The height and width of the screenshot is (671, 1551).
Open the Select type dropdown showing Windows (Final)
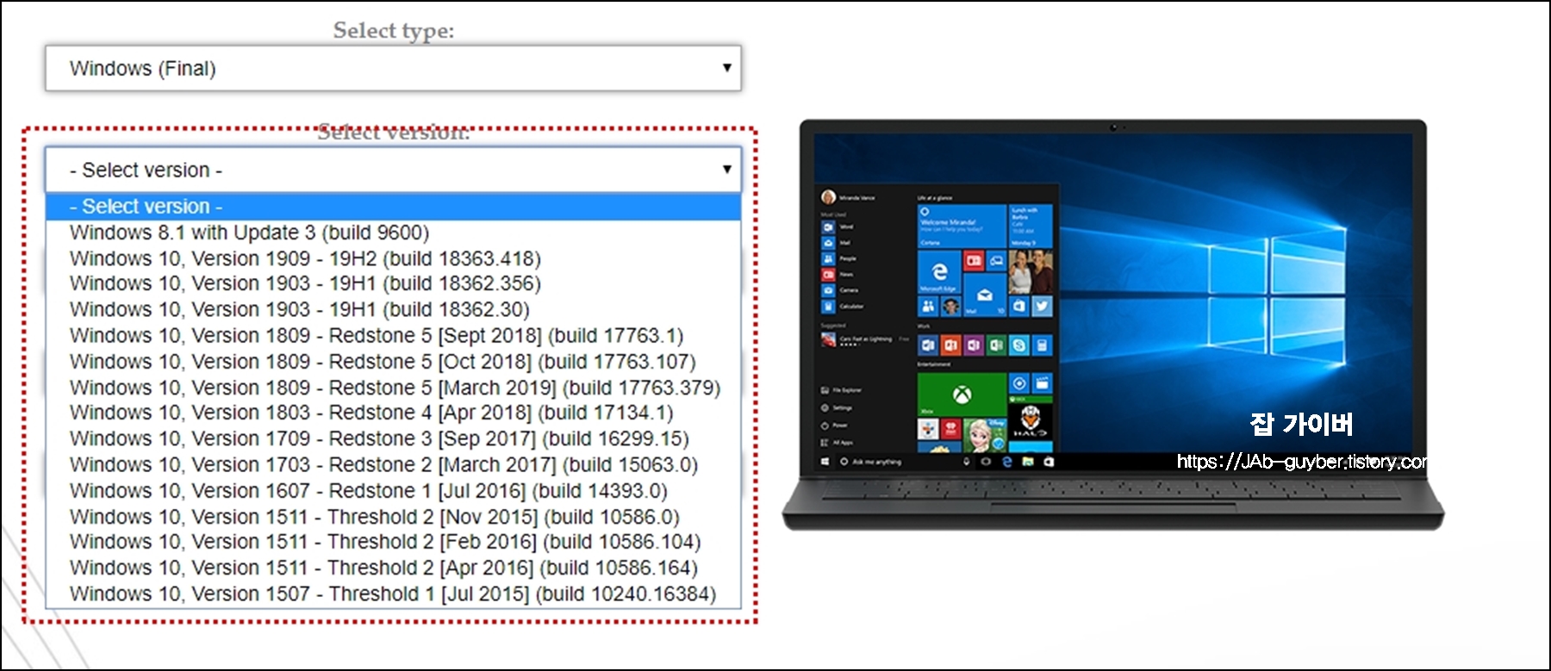(x=393, y=68)
